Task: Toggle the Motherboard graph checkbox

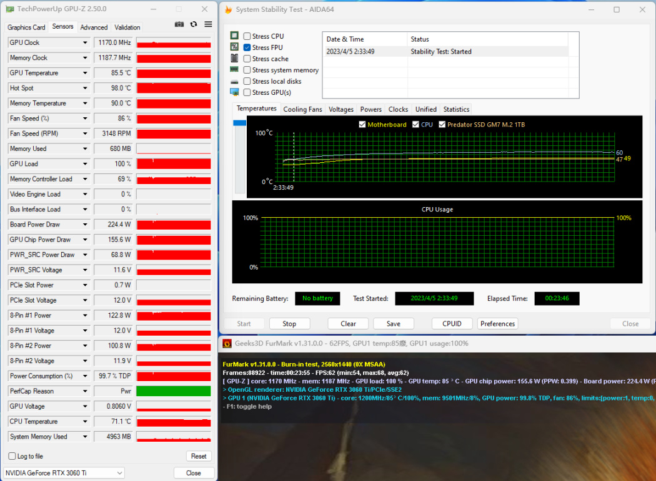Action: click(x=362, y=125)
